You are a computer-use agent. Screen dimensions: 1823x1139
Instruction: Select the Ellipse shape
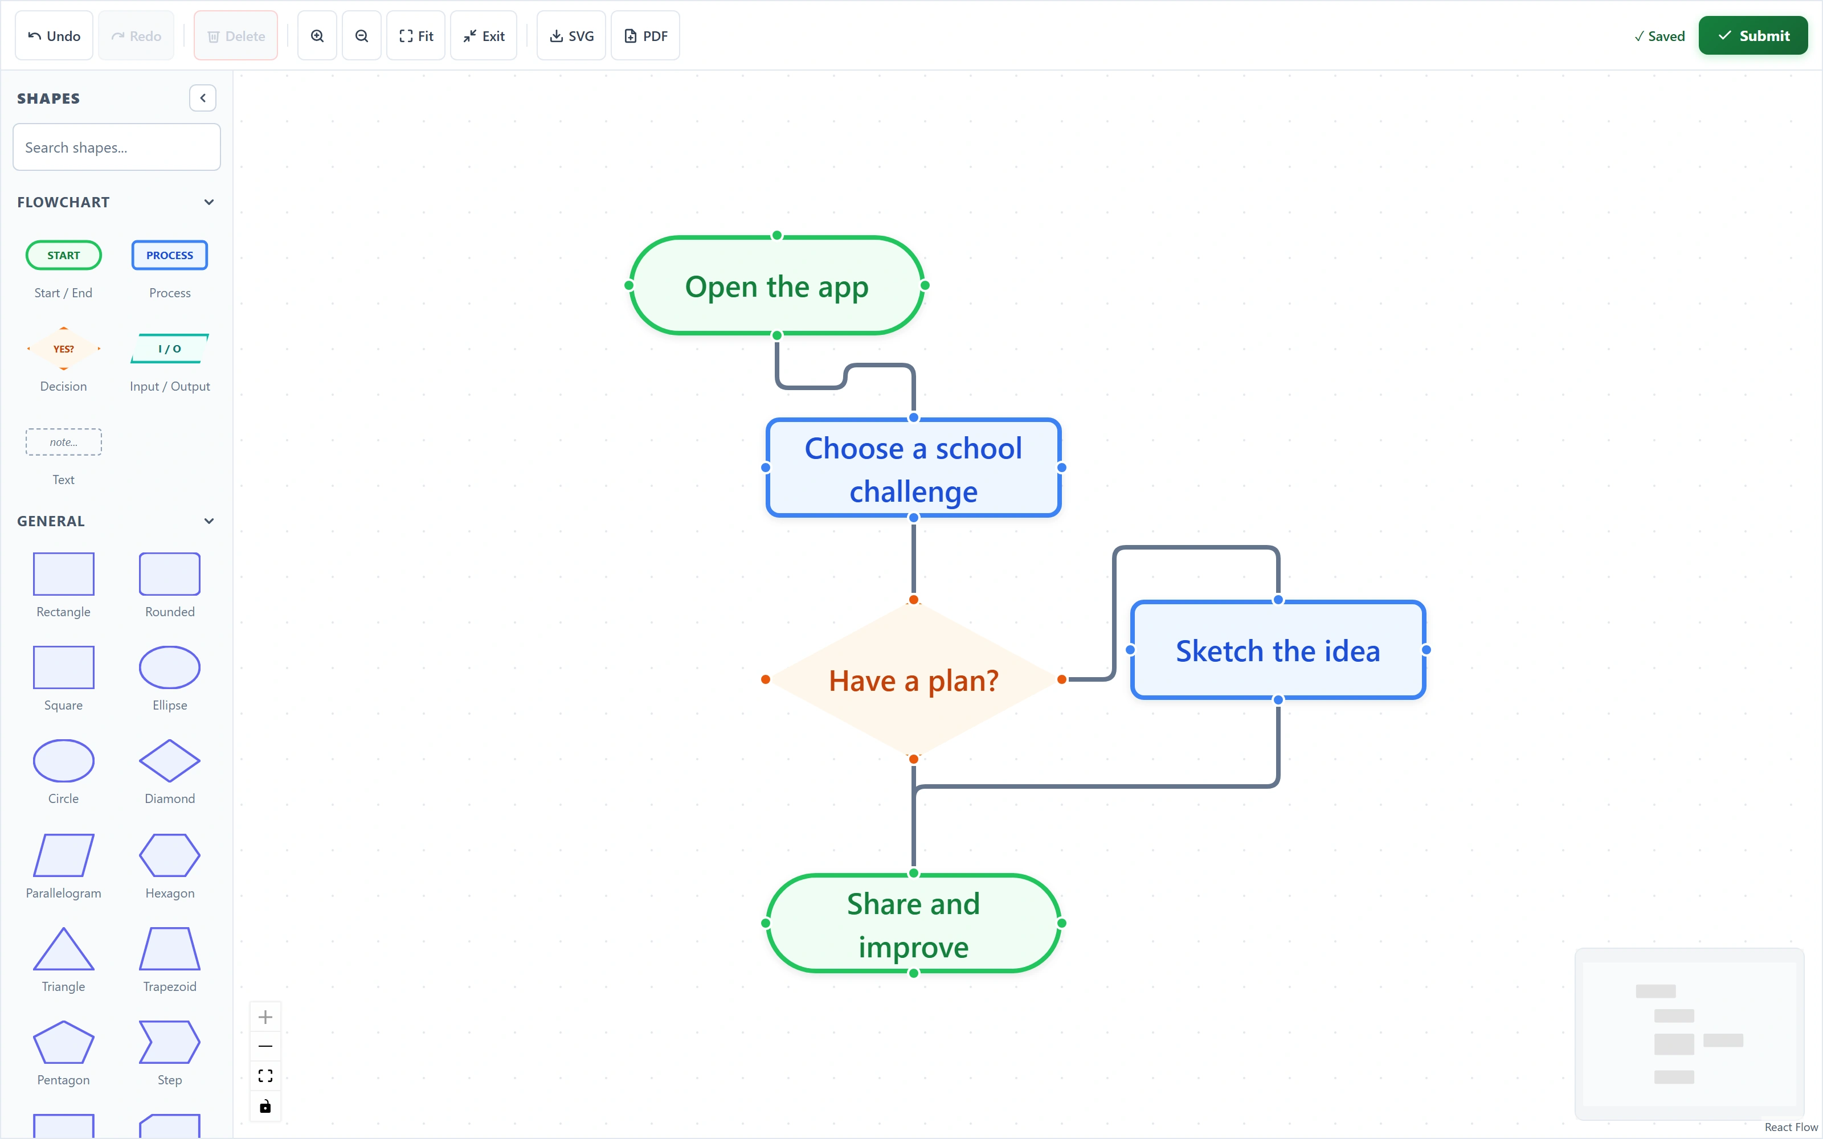(170, 679)
